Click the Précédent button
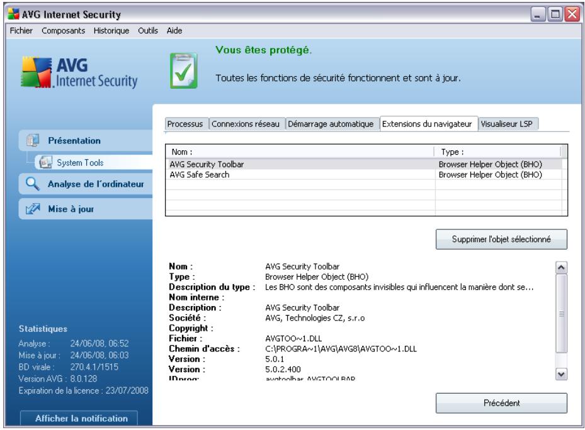This screenshot has height=430, width=585. [501, 403]
